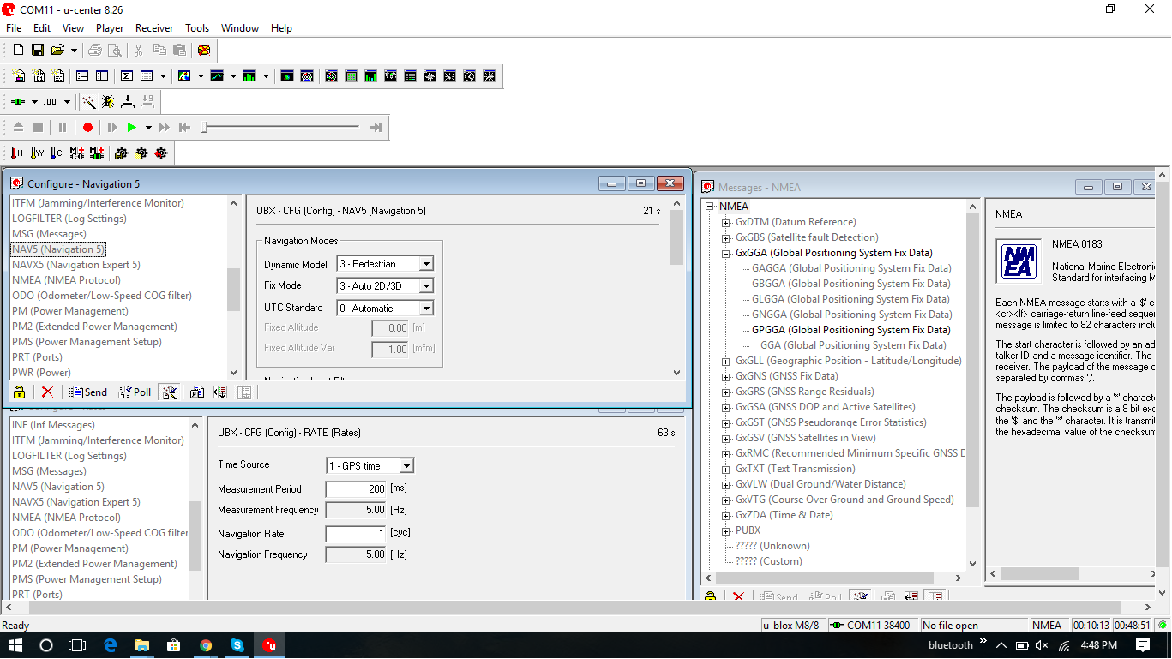
Task: Click the baudrate square-wave icon
Action: 51,101
